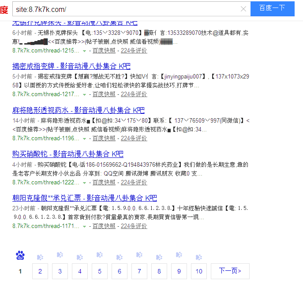
Task: Click the green URL 8.7k7k.com/thread-1215...
Action: pyautogui.click(x=46, y=51)
